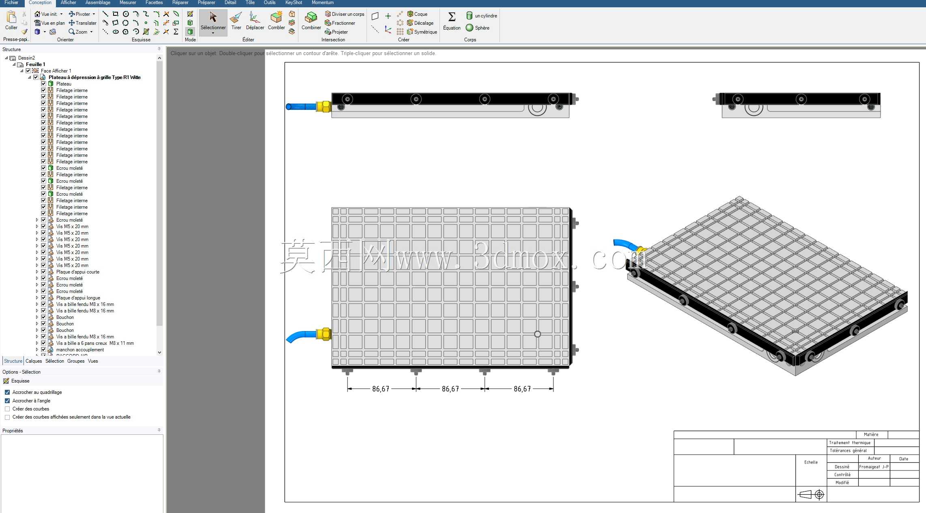Check Créer des courbes affichées seulement dans la vue actuelle
Image resolution: width=926 pixels, height=513 pixels.
[x=7, y=417]
